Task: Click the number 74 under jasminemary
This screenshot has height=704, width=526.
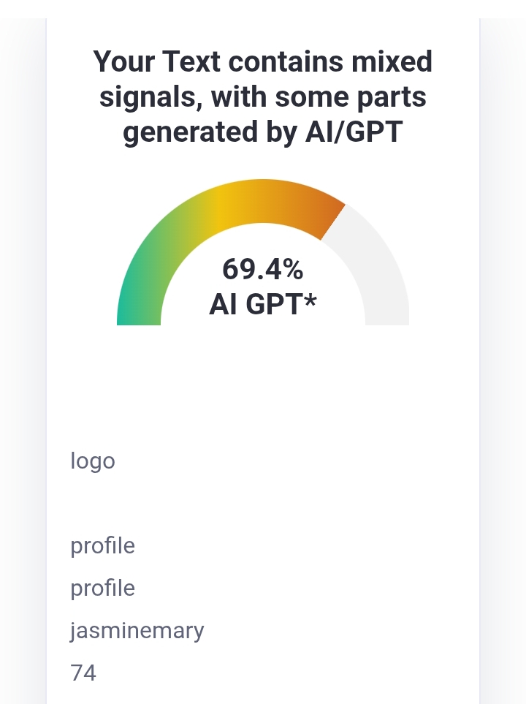Action: [x=83, y=673]
